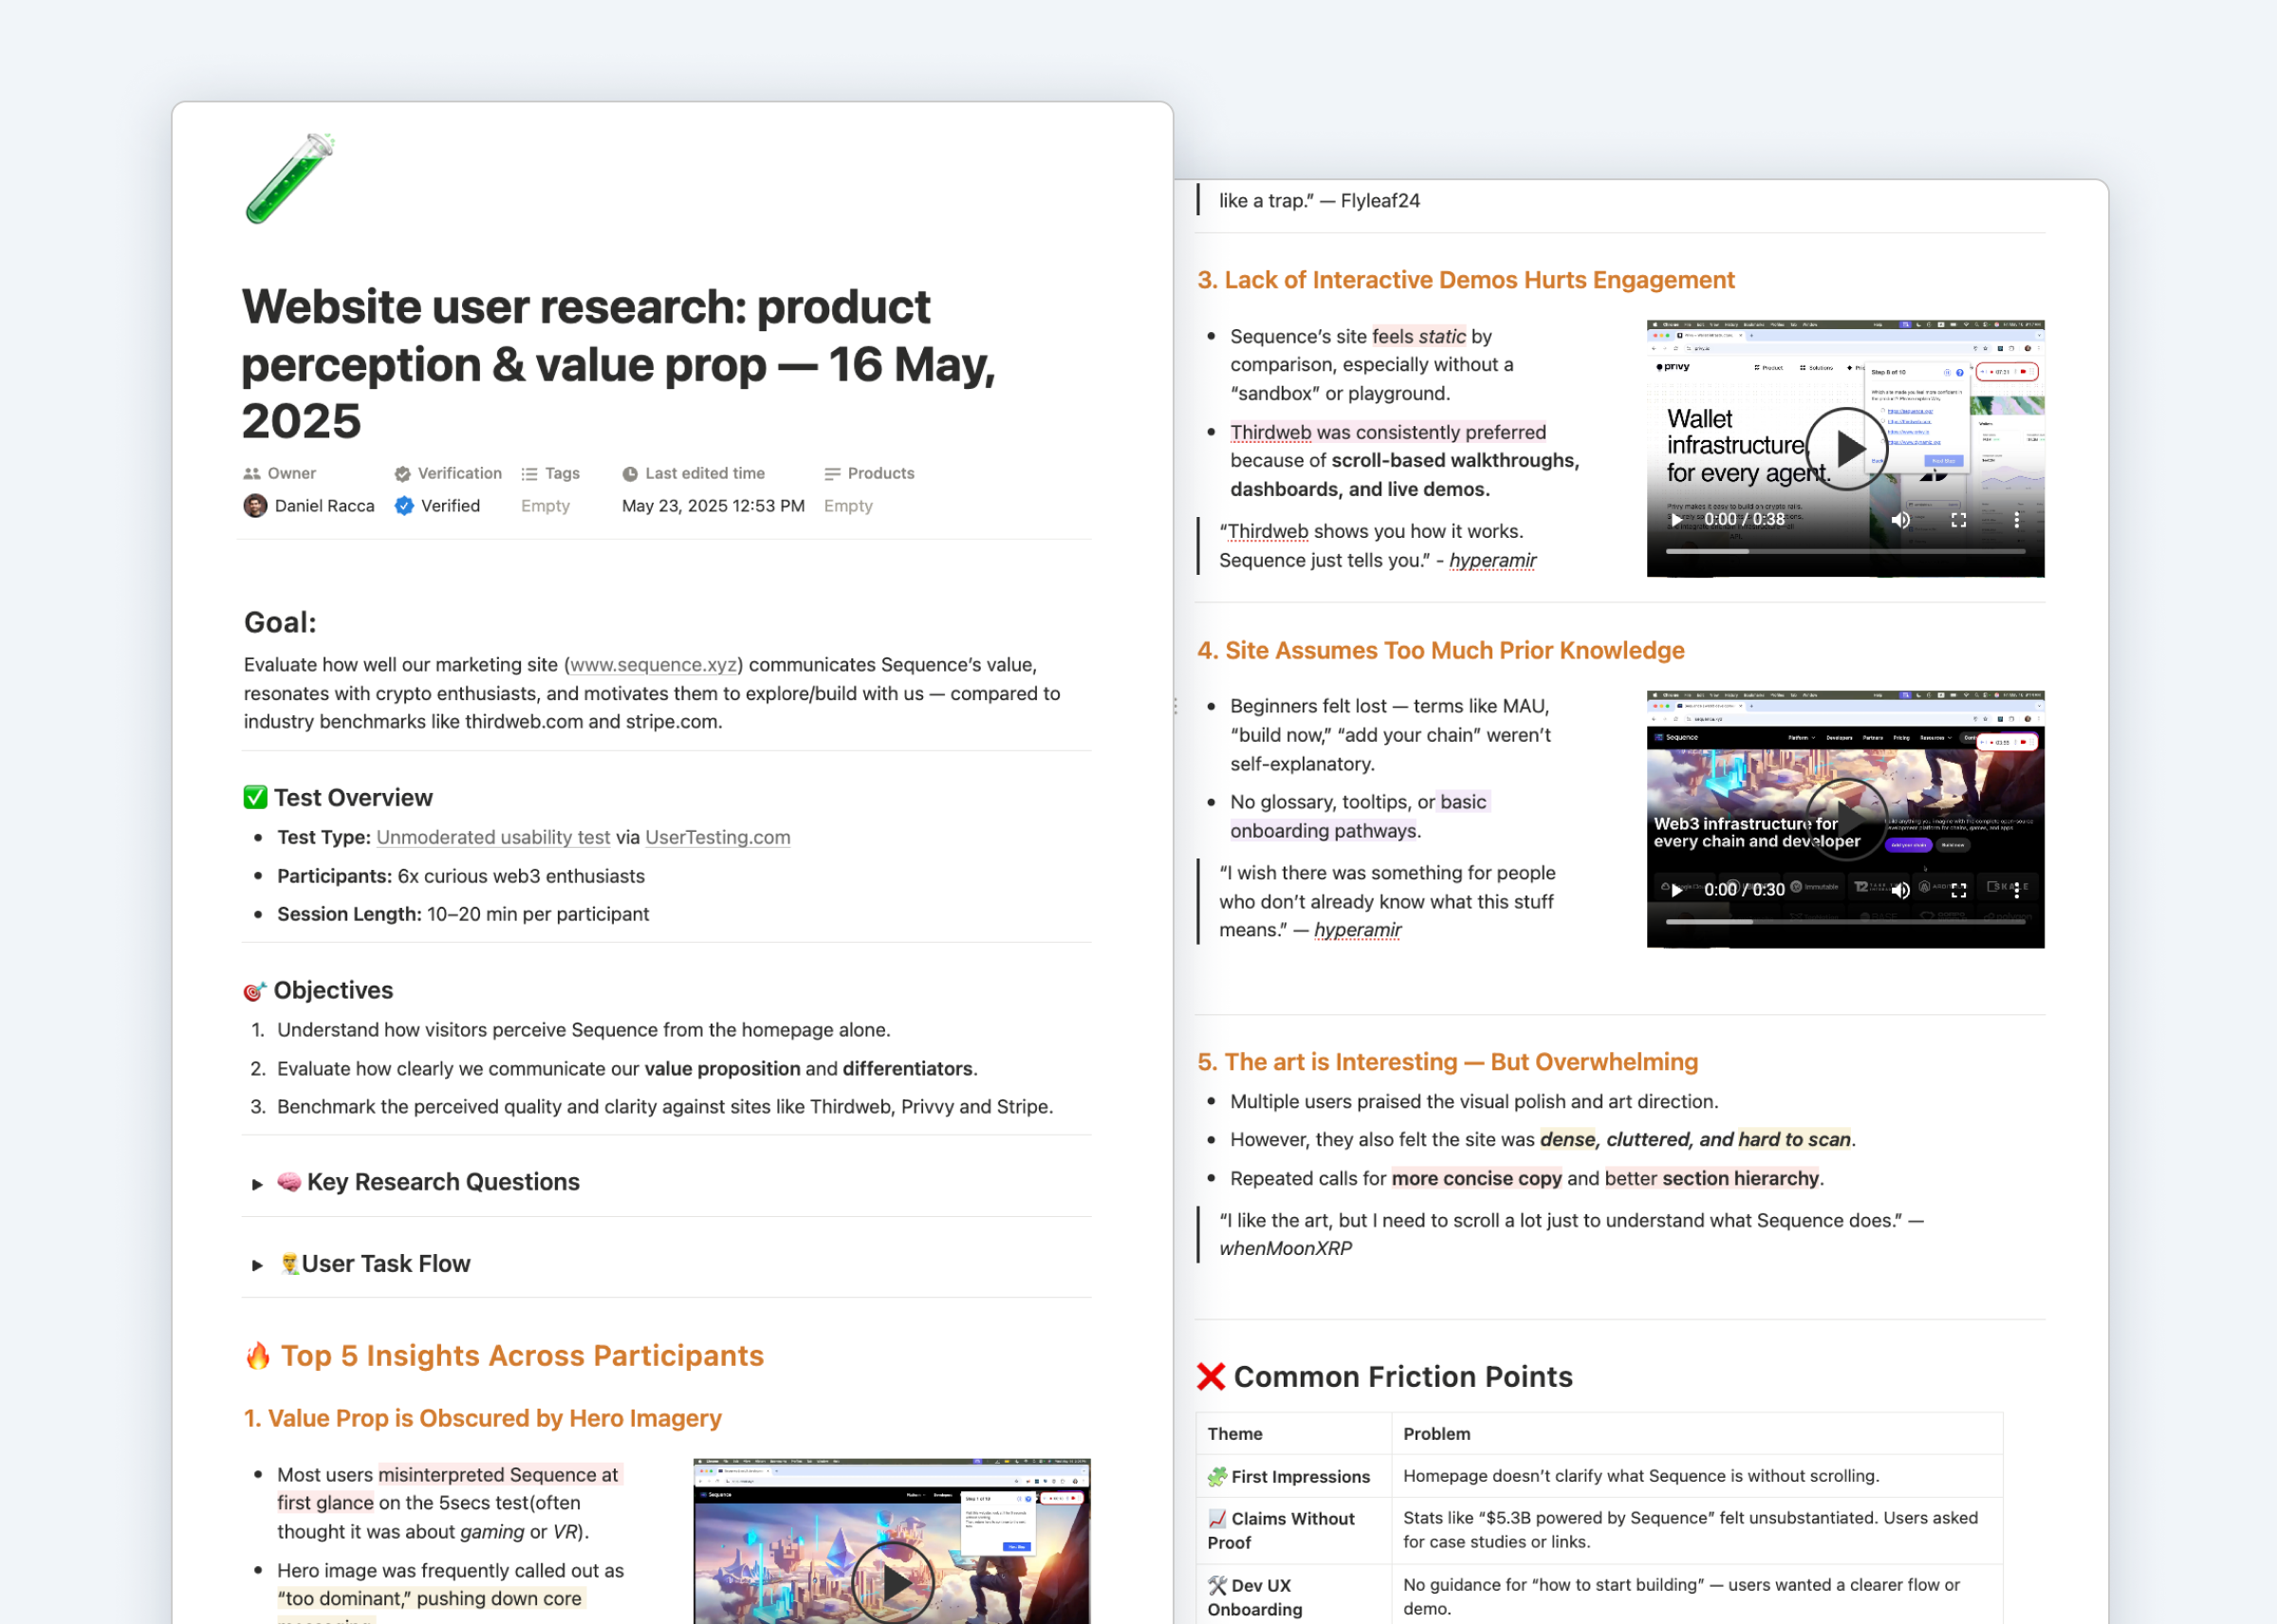Expand the Key Research Questions toggle

pyautogui.click(x=257, y=1184)
